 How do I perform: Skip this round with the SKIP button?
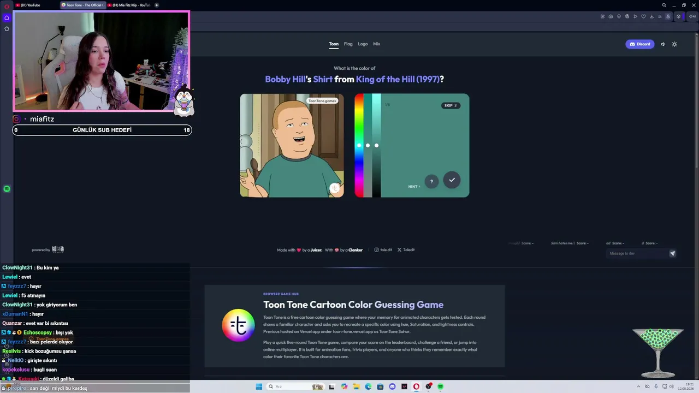click(x=451, y=105)
